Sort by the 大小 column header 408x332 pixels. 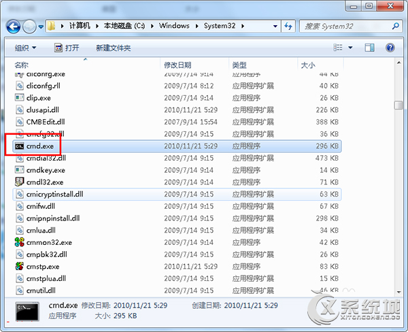[308, 65]
